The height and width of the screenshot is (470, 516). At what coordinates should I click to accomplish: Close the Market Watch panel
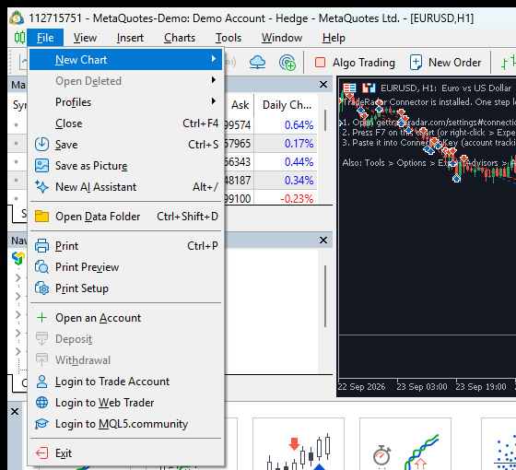[x=323, y=85]
